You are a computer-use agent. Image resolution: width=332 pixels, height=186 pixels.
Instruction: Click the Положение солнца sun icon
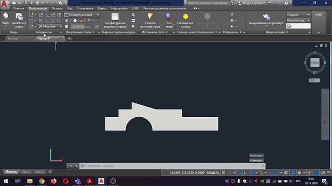click(x=186, y=17)
